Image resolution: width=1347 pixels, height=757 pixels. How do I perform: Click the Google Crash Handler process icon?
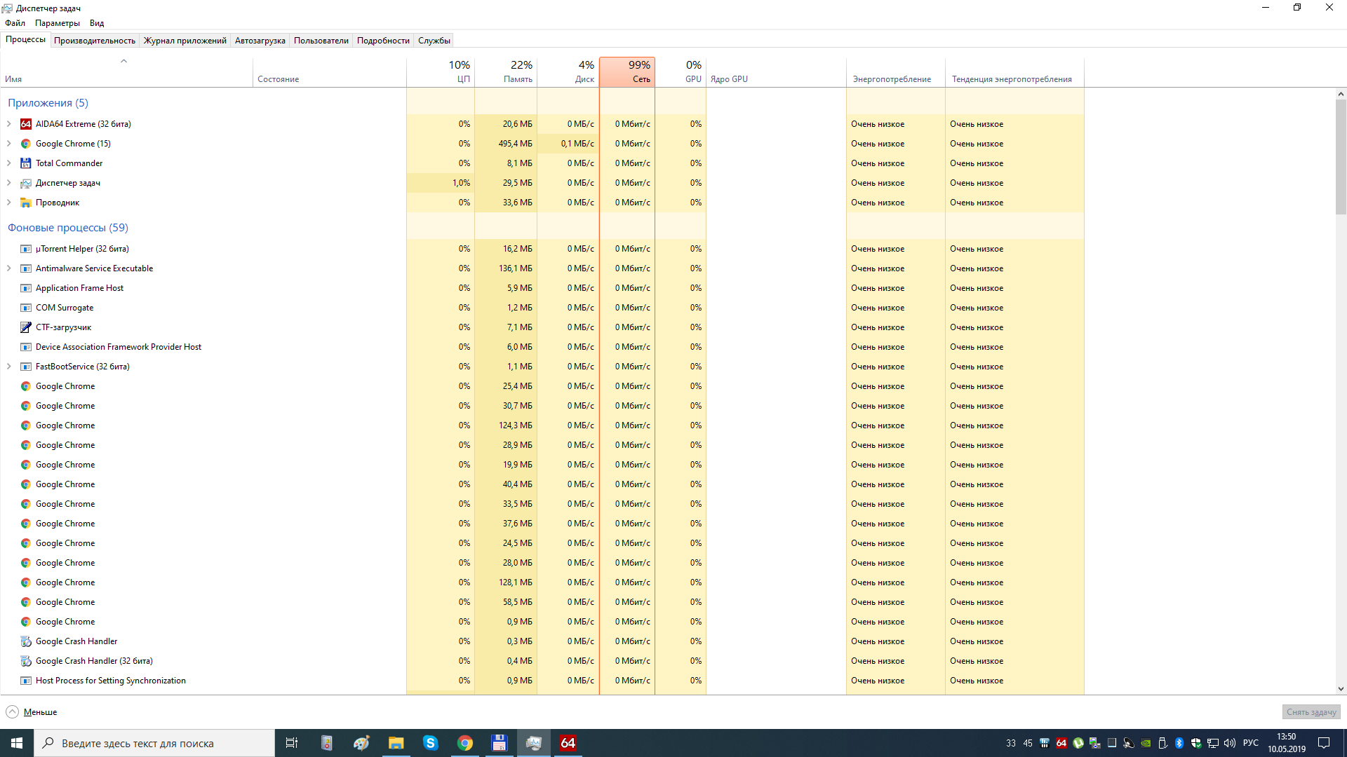pos(26,641)
